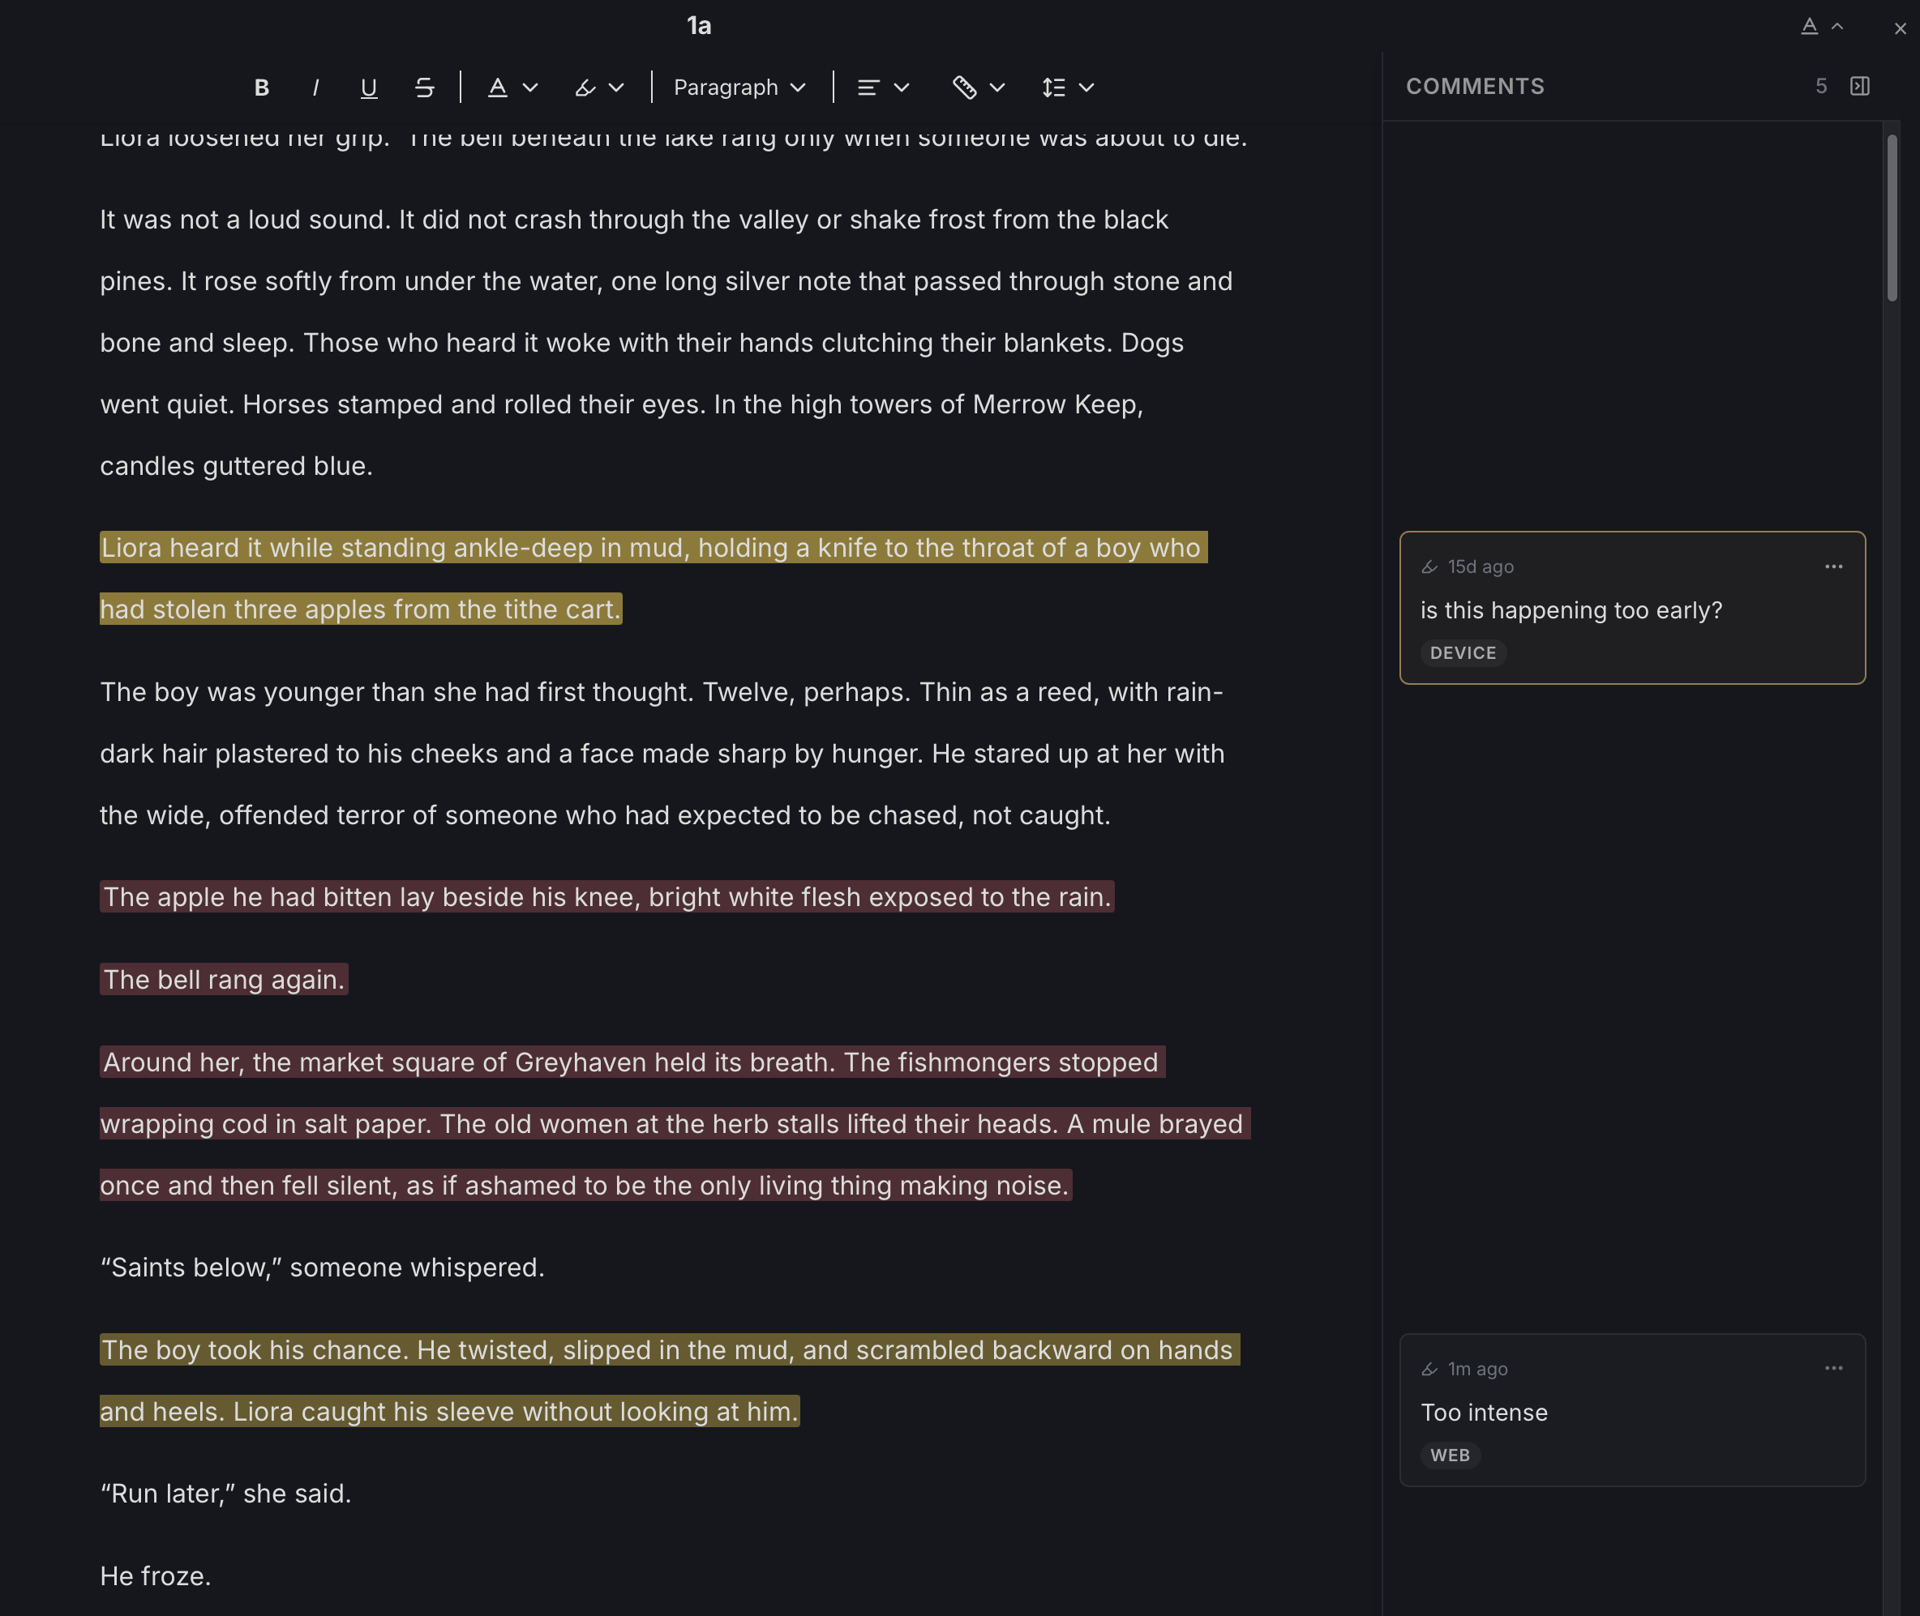This screenshot has height=1616, width=1920.
Task: Click the '1m ago' timestamp
Action: point(1477,1369)
